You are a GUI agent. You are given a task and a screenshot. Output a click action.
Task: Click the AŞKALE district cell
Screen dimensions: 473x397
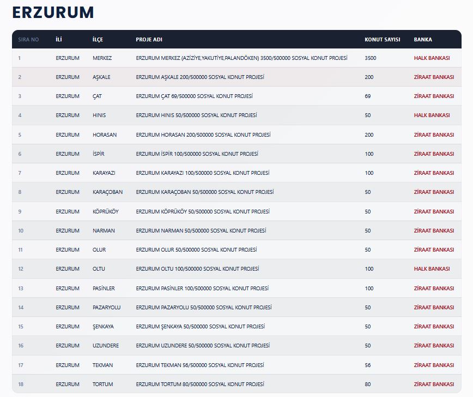(x=101, y=77)
